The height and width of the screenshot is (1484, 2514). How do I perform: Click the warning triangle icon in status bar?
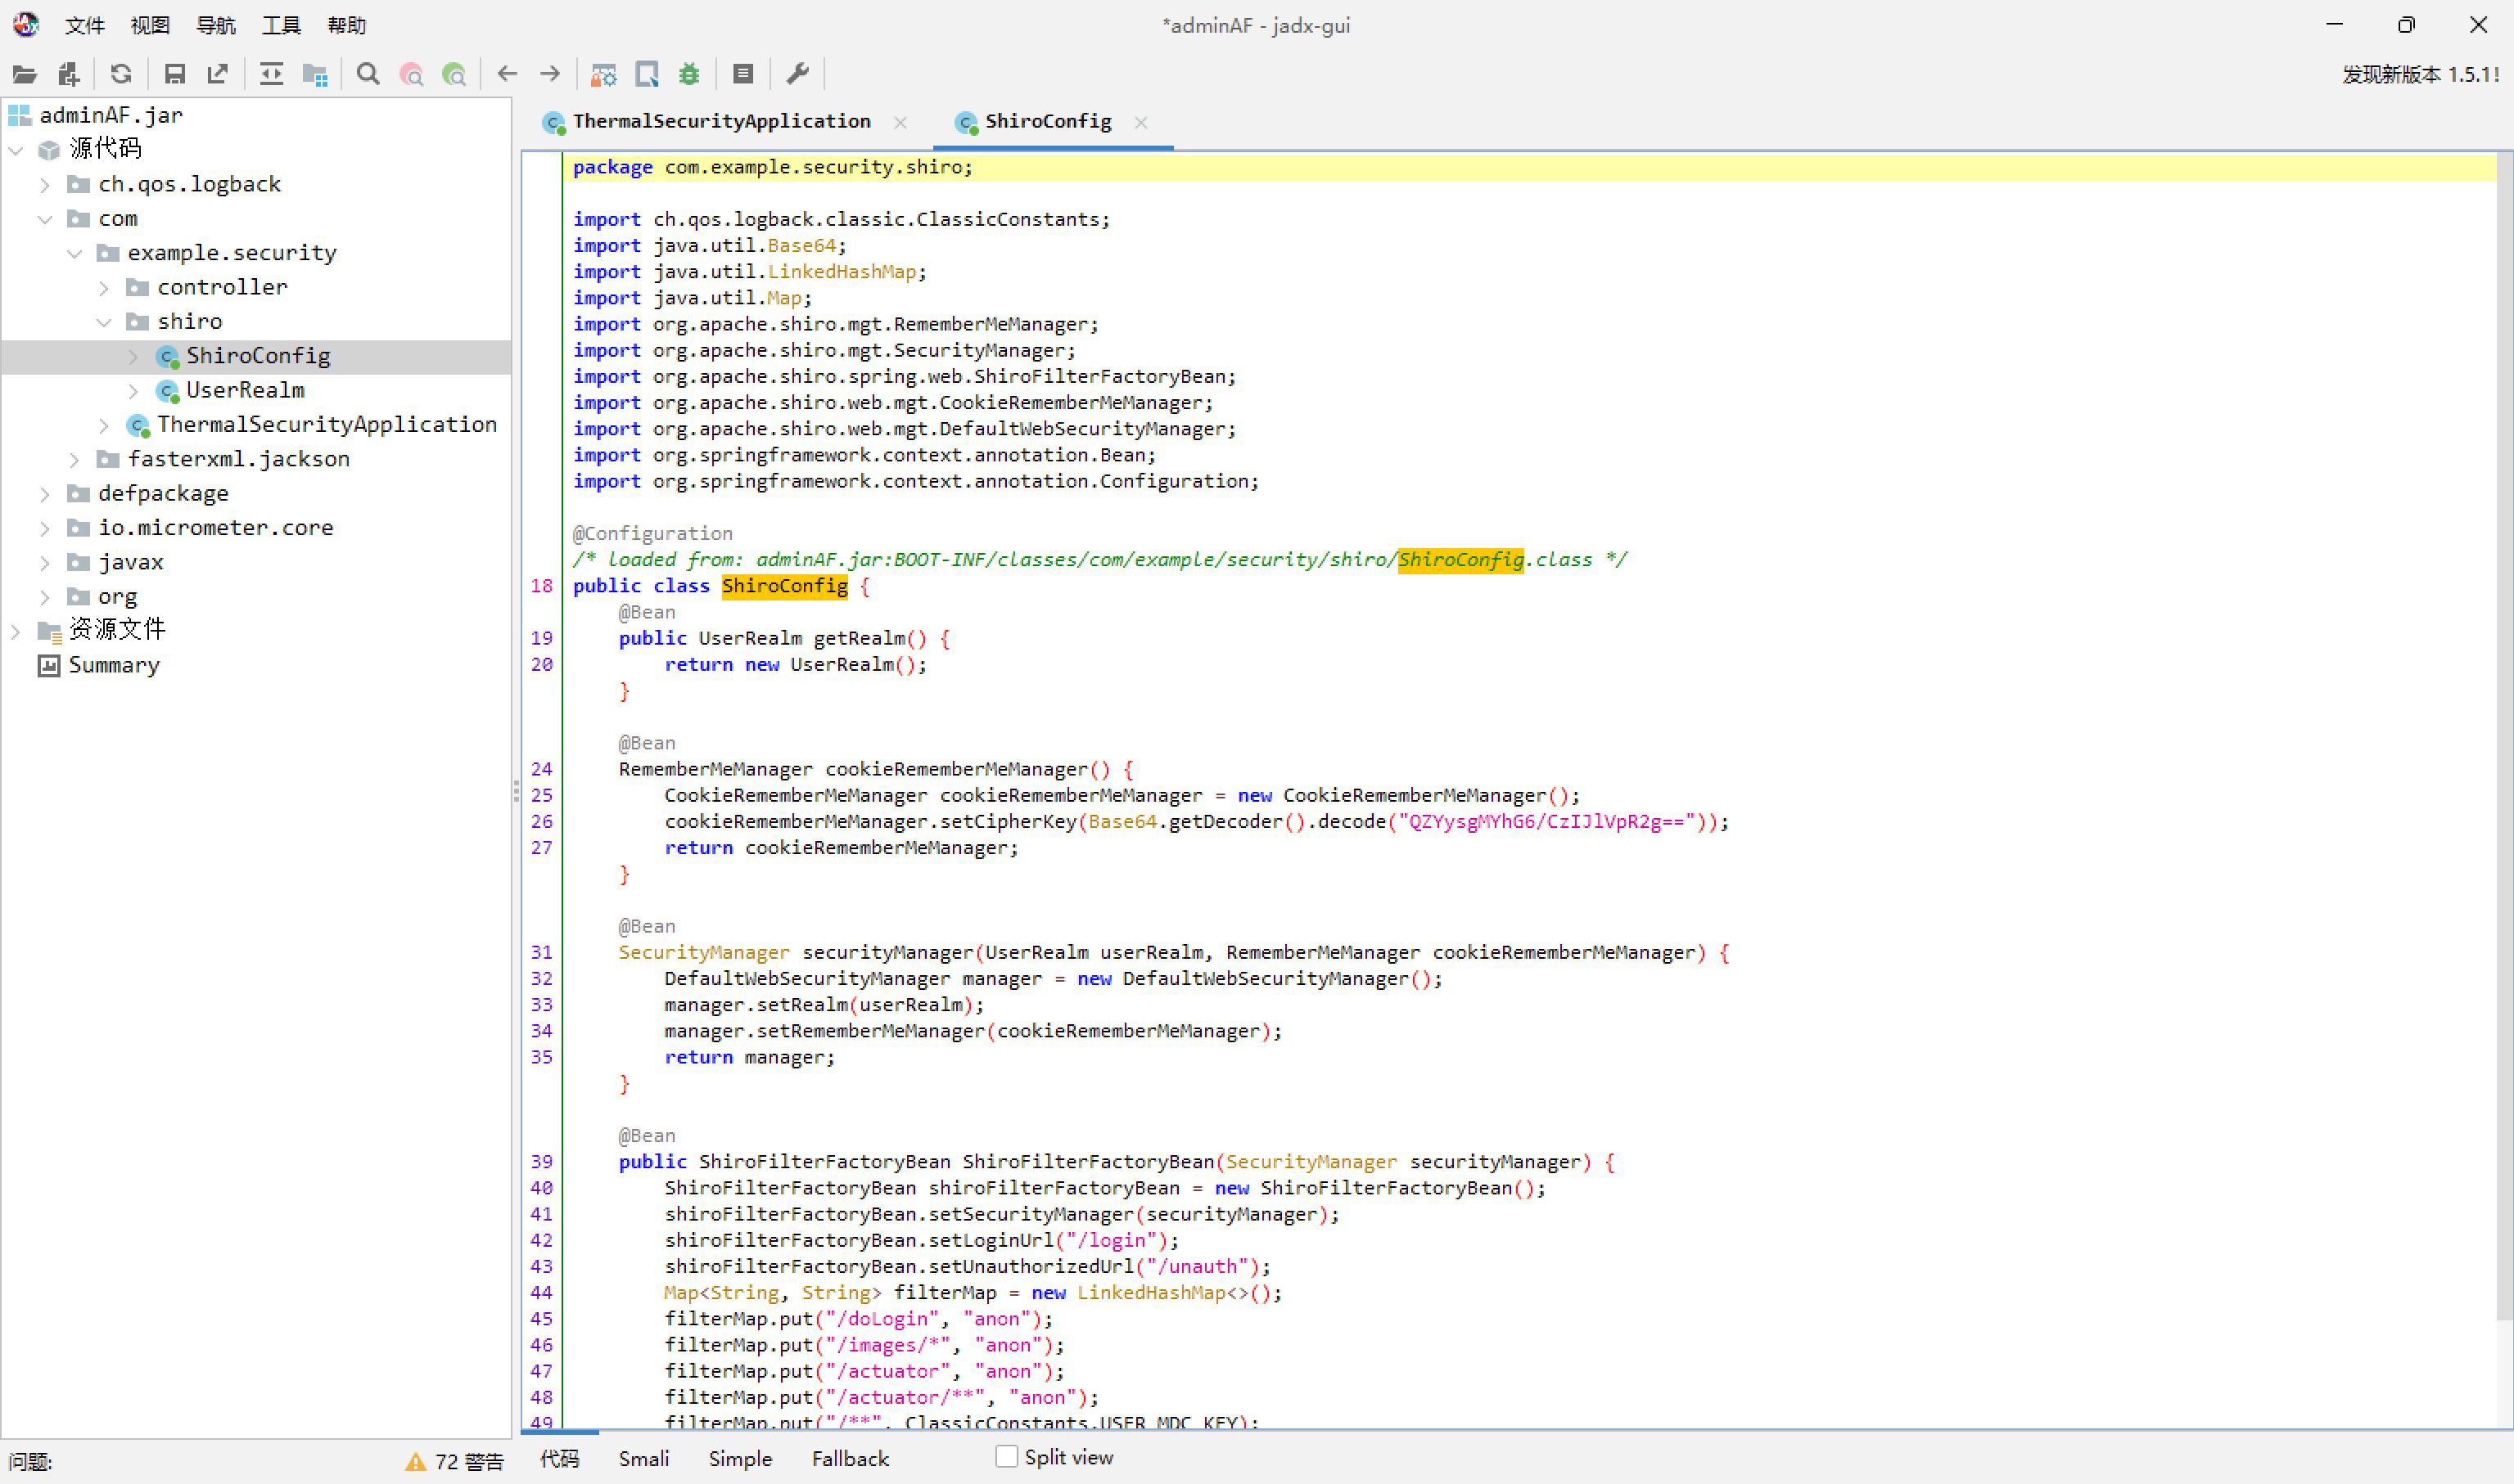click(415, 1462)
